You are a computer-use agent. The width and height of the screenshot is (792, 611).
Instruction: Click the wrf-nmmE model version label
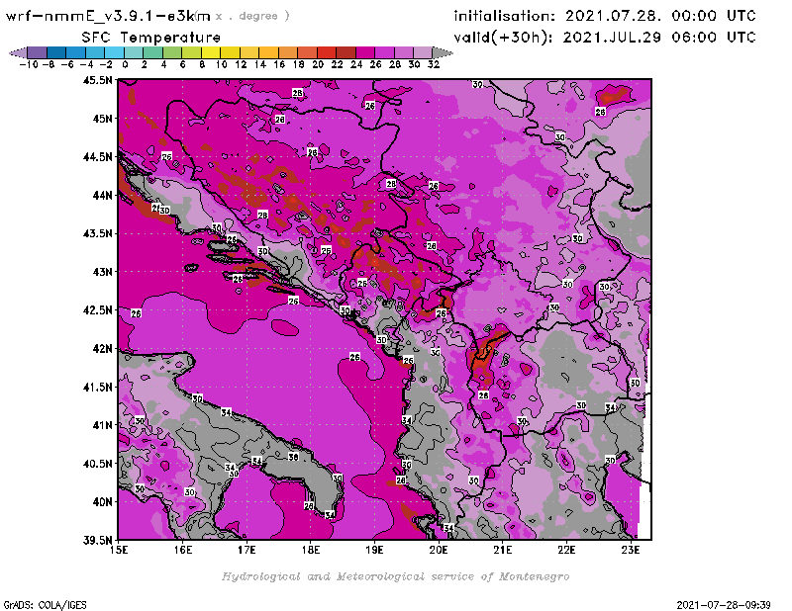coord(109,16)
